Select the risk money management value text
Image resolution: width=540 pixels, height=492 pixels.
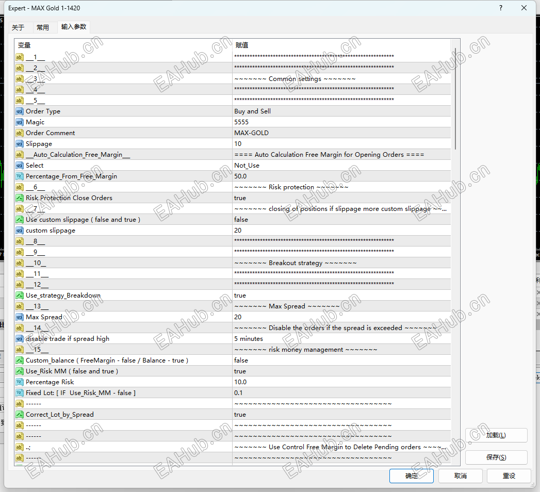tap(306, 350)
